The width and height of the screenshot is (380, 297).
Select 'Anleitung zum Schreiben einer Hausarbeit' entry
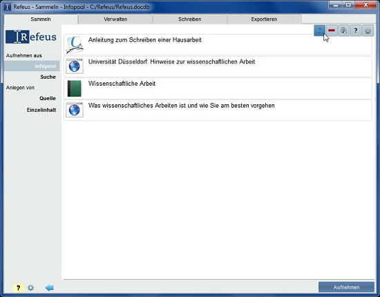(218, 45)
